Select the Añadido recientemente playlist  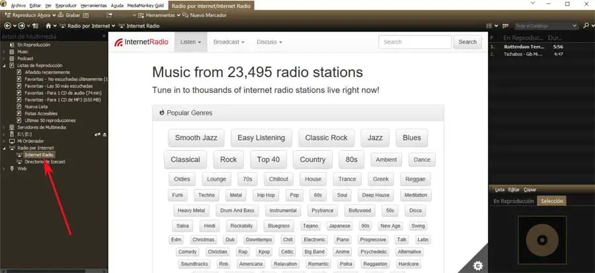click(x=48, y=73)
